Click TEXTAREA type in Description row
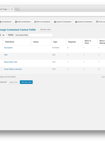Image resolution: width=105 pixels, height=141 pixels. (56, 48)
